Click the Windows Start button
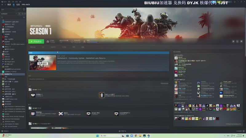 click(97, 136)
